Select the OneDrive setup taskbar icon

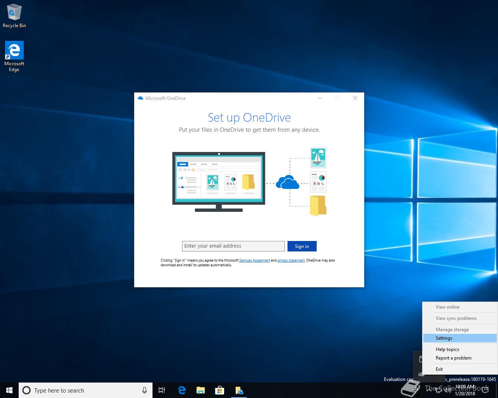coord(239,390)
